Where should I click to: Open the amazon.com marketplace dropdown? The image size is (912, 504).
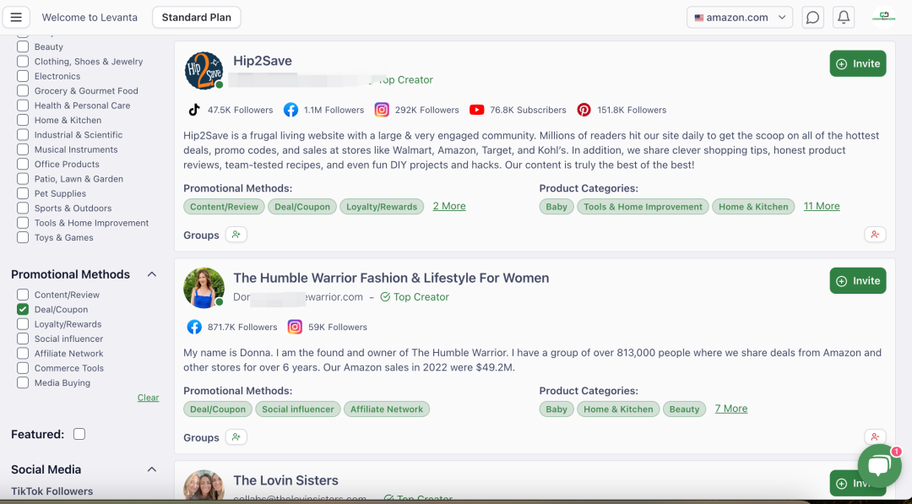[x=739, y=18]
